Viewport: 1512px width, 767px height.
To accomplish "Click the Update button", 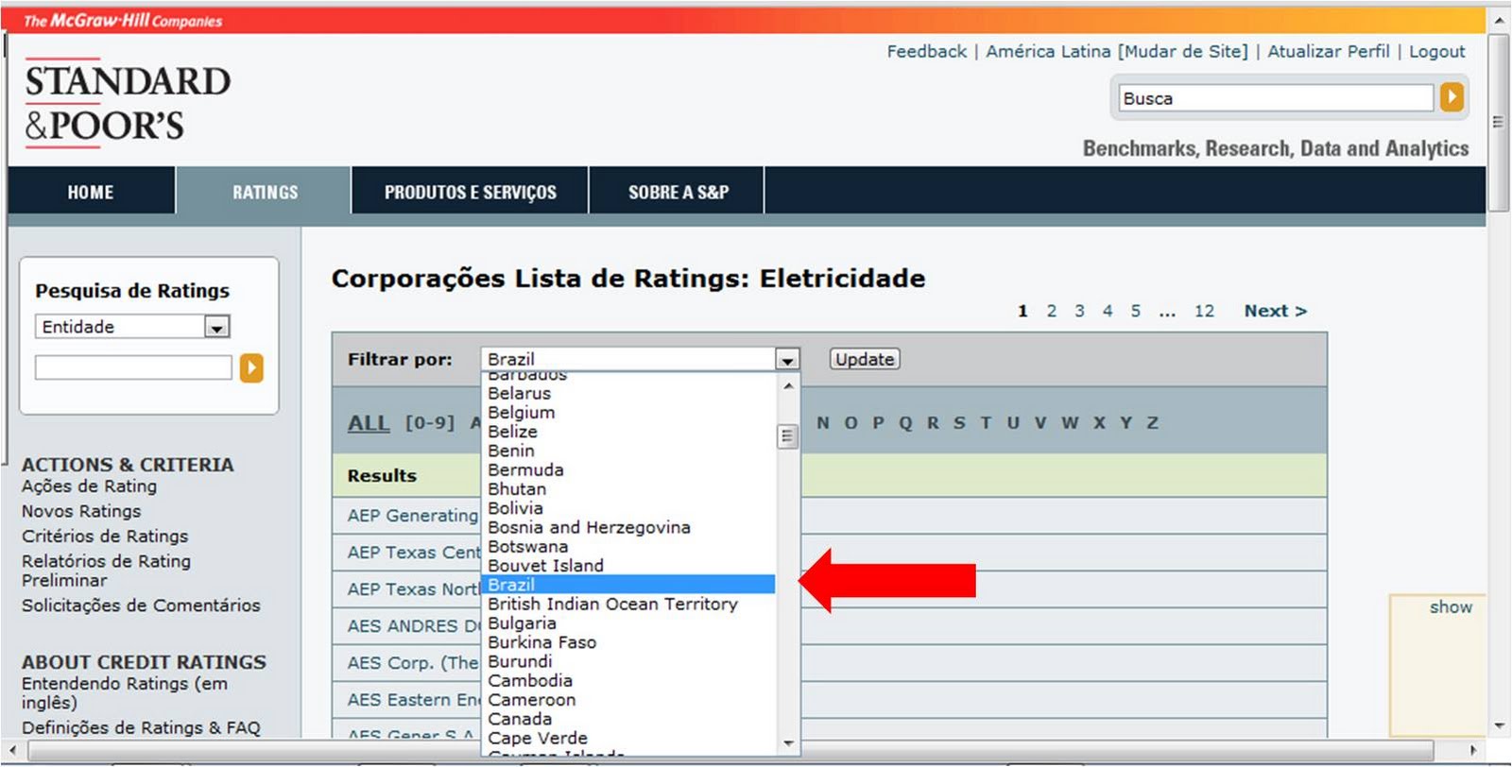I will coord(865,359).
